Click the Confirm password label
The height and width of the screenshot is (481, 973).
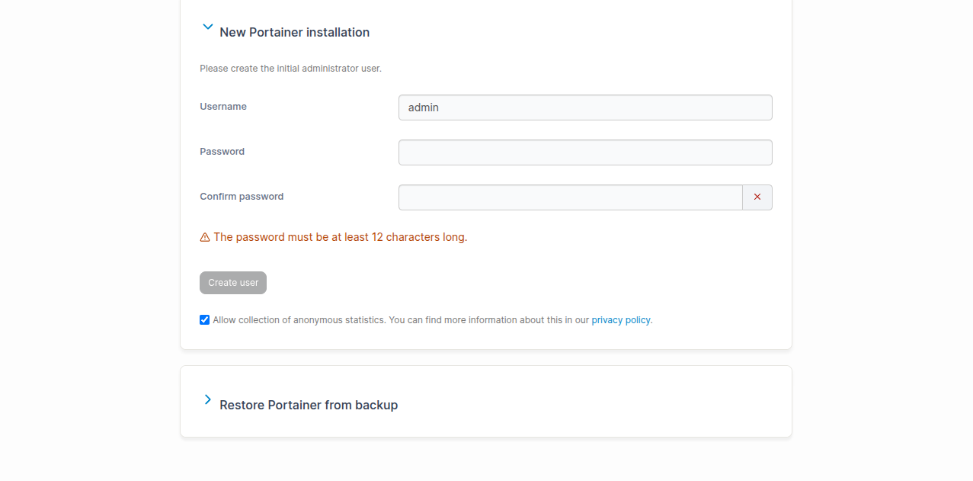pyautogui.click(x=242, y=197)
